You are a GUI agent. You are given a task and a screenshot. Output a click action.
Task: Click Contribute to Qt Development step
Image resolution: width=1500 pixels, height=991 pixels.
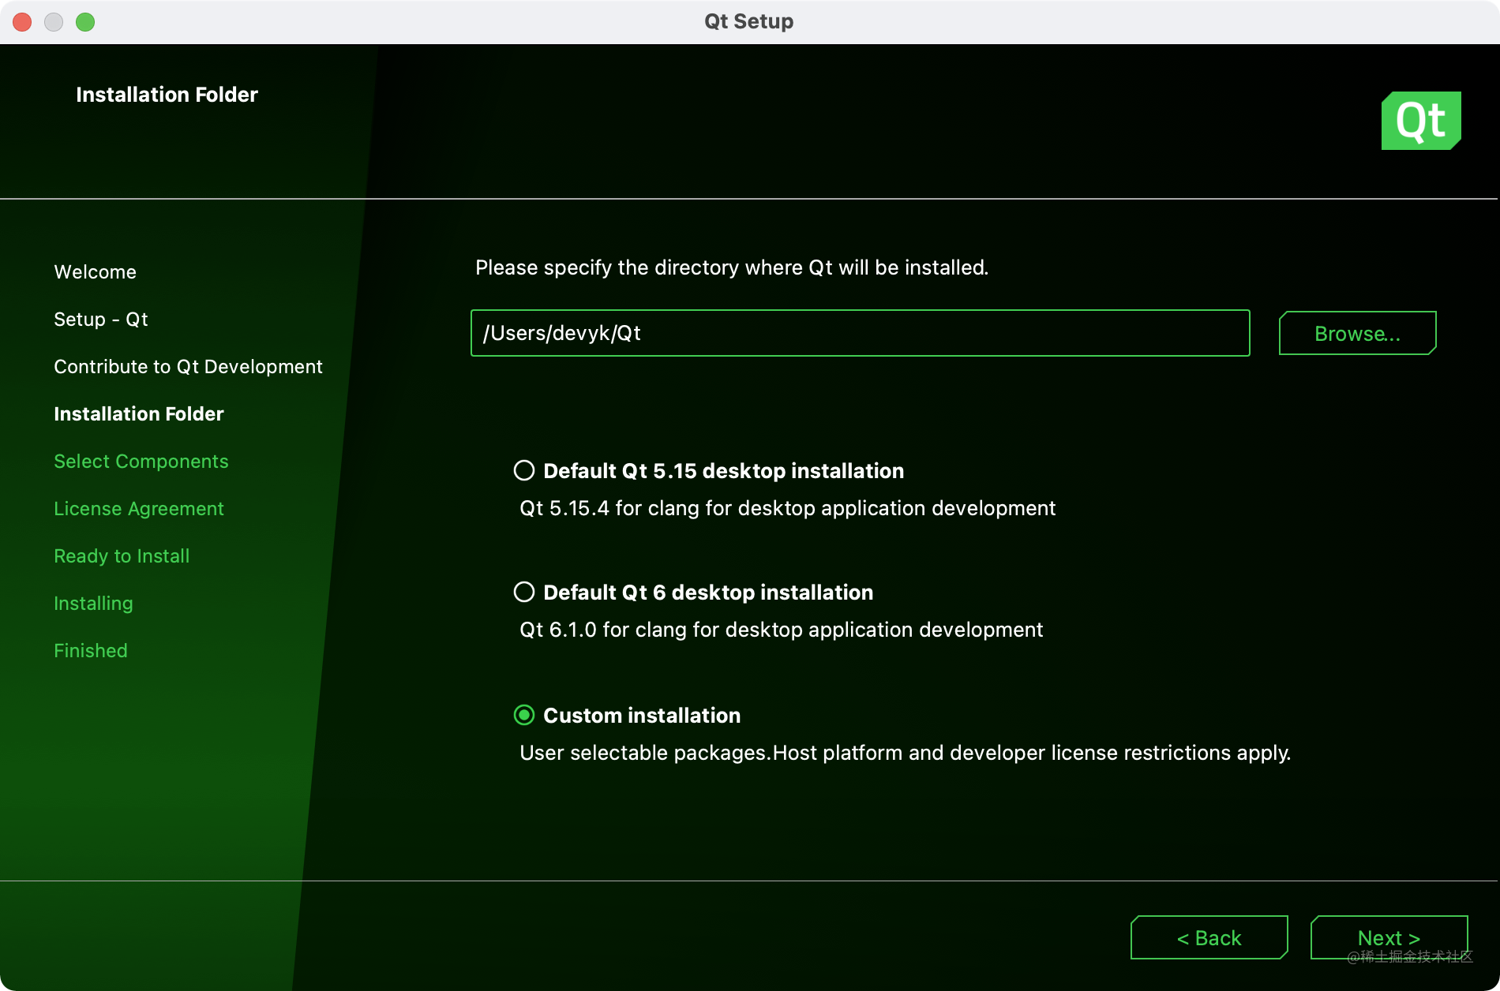pos(188,367)
